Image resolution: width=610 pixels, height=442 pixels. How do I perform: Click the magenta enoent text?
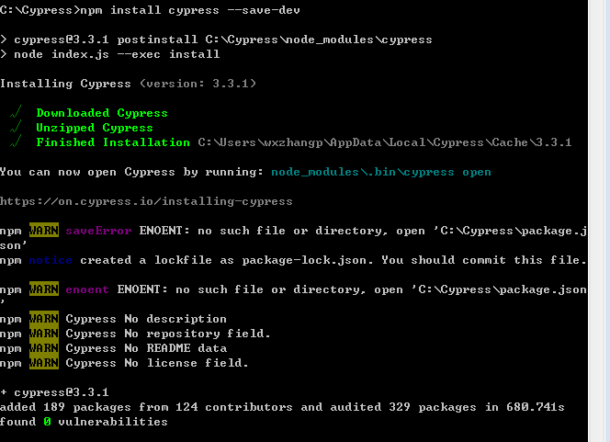coord(87,289)
